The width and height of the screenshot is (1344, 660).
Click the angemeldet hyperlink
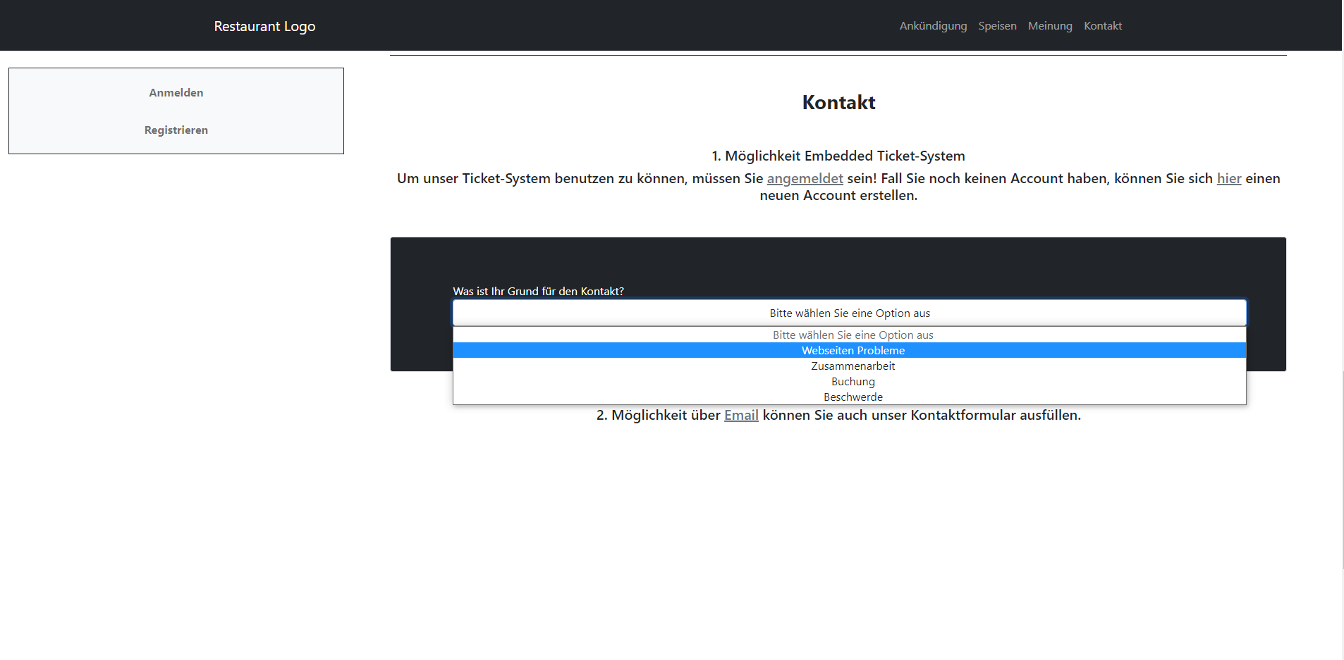[804, 178]
